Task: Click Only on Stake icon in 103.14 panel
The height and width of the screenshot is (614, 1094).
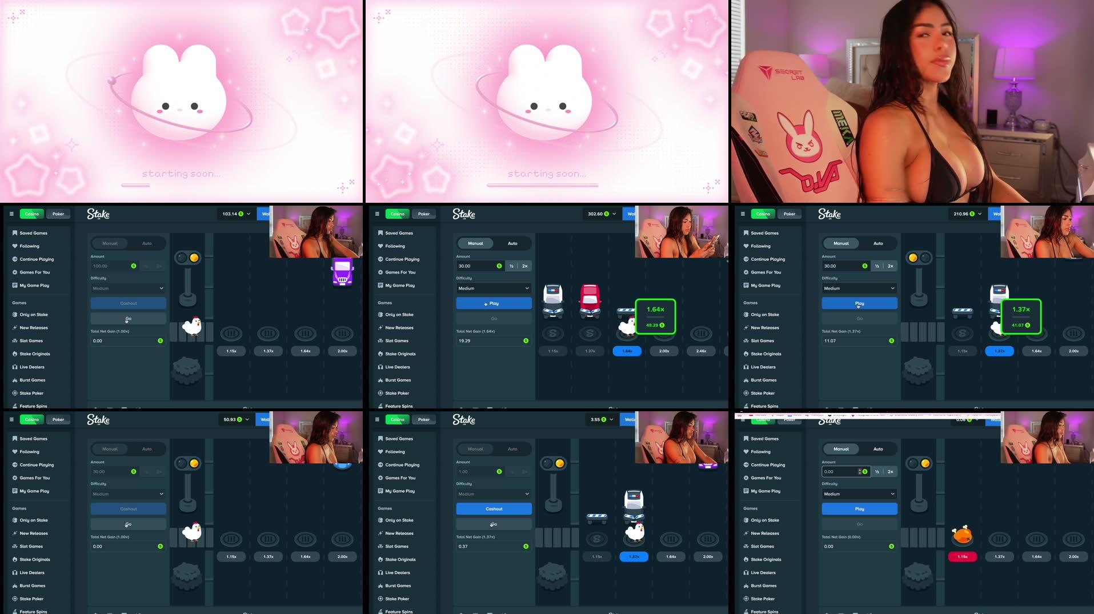Action: 15,315
